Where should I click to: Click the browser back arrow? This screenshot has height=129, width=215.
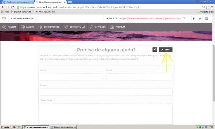coord(3,7)
